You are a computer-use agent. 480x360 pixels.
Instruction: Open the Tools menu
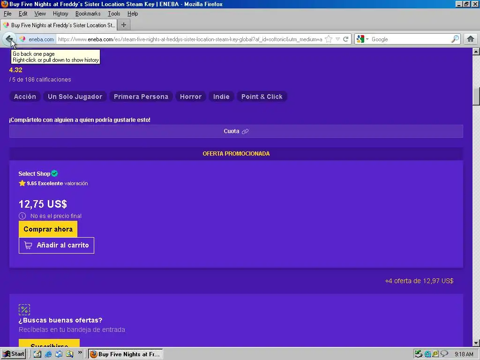point(113,14)
